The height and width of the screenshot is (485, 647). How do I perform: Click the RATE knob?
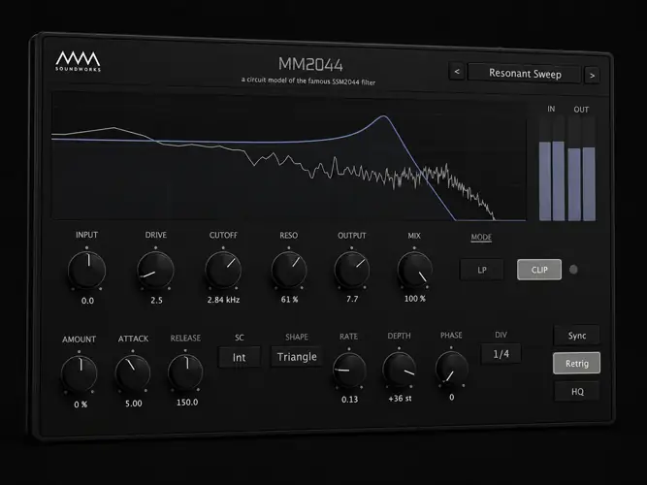pos(349,370)
